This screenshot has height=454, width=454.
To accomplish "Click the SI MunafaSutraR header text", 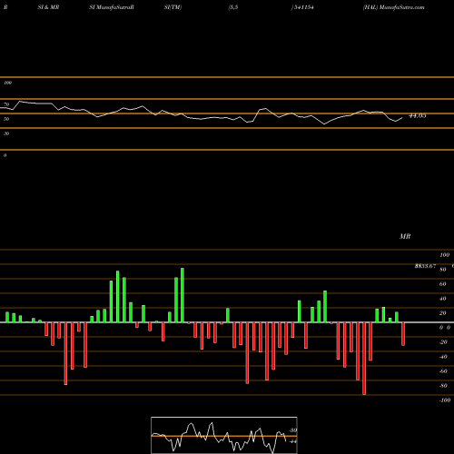I will click(x=112, y=7).
